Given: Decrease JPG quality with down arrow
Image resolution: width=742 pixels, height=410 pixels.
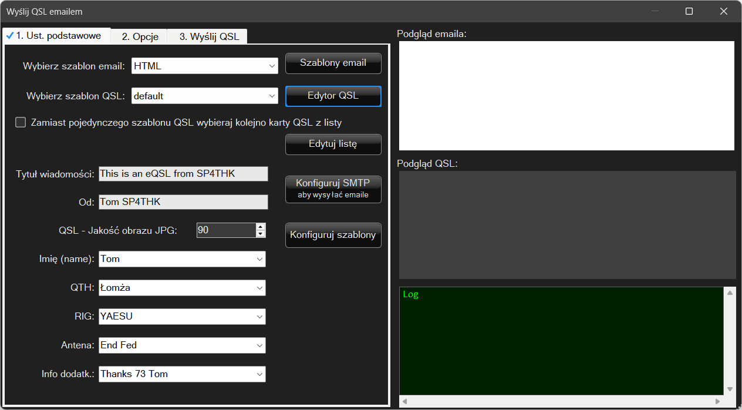Looking at the screenshot, I should pyautogui.click(x=261, y=234).
